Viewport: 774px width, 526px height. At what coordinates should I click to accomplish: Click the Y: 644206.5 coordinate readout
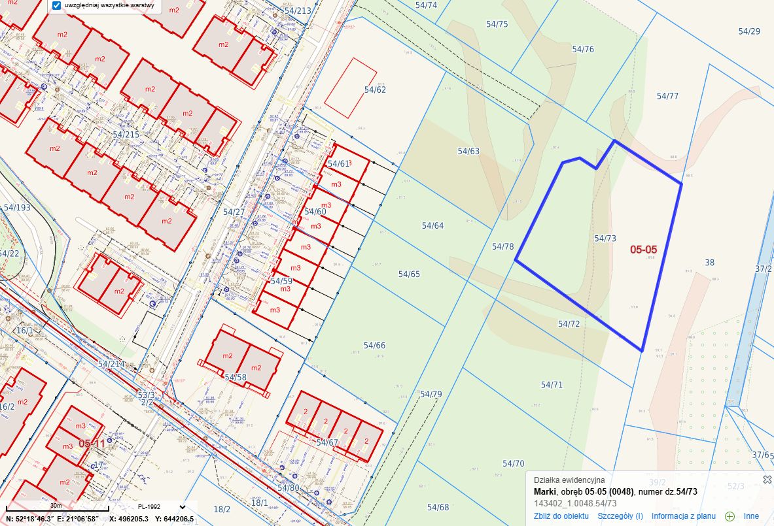coord(174,519)
